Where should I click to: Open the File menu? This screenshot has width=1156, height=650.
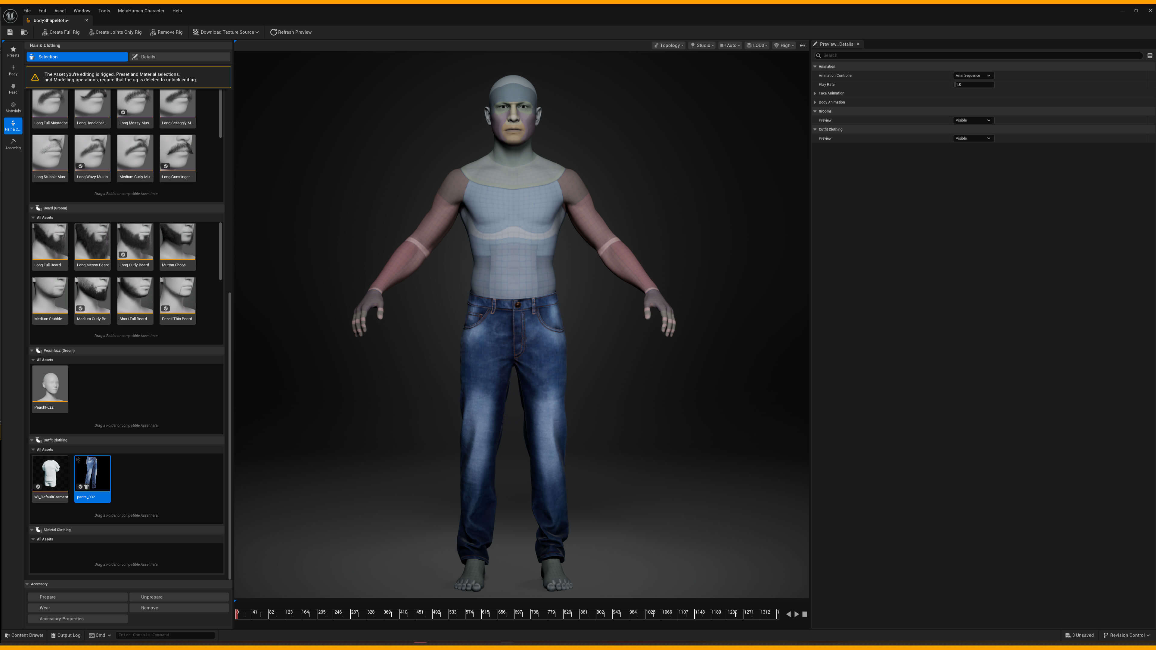point(27,11)
